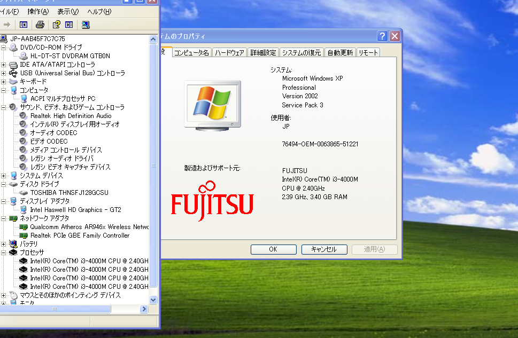Viewport: 518px width, 338px height.
Task: Switch to the 自動更新 tab
Action: click(341, 53)
